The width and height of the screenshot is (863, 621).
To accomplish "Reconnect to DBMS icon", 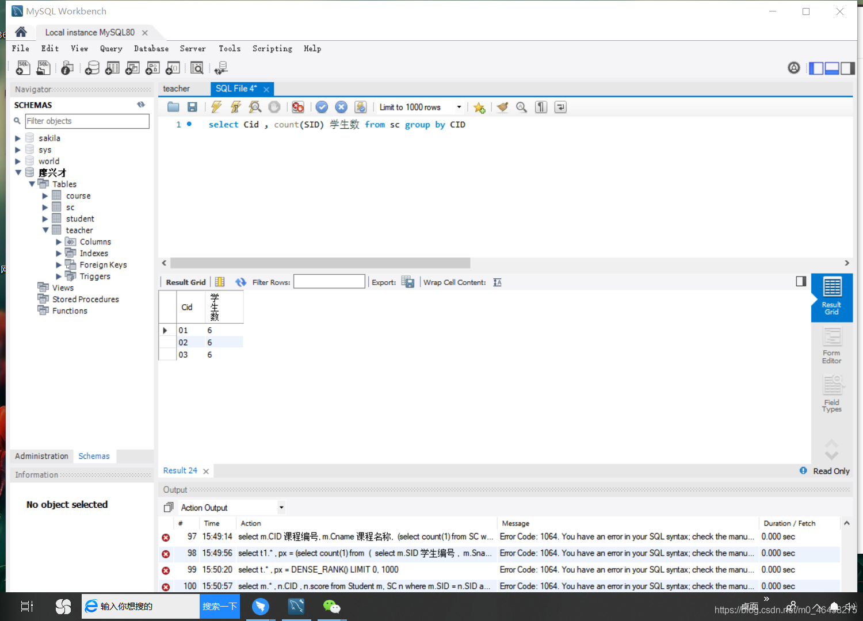I will pos(221,68).
